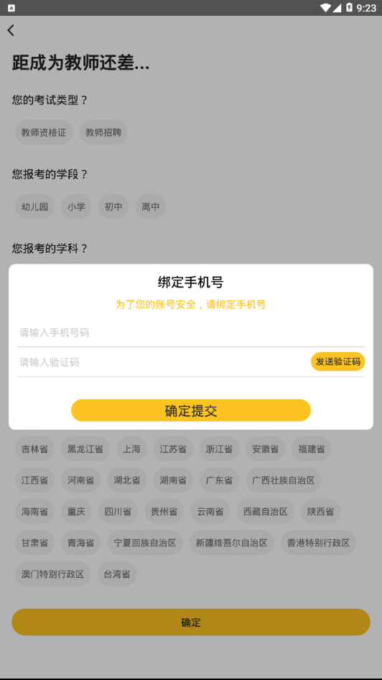Choose 幼儿园 school stage
Screen dimensions: 382x680
(34, 206)
